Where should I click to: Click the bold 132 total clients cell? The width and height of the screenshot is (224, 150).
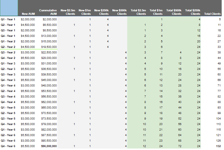tap(218, 146)
